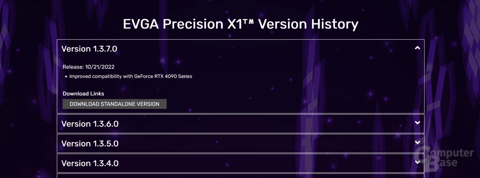This screenshot has width=480, height=178.
Task: Expand Version 1.3.6.0 with its down chevron
Action: tap(417, 123)
